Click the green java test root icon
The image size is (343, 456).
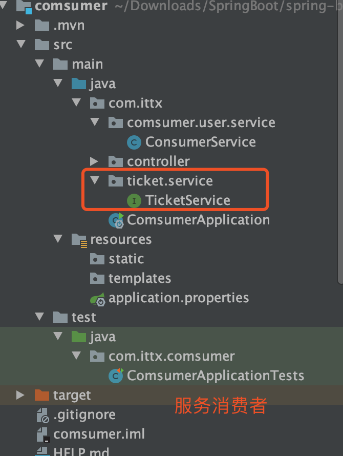click(79, 337)
